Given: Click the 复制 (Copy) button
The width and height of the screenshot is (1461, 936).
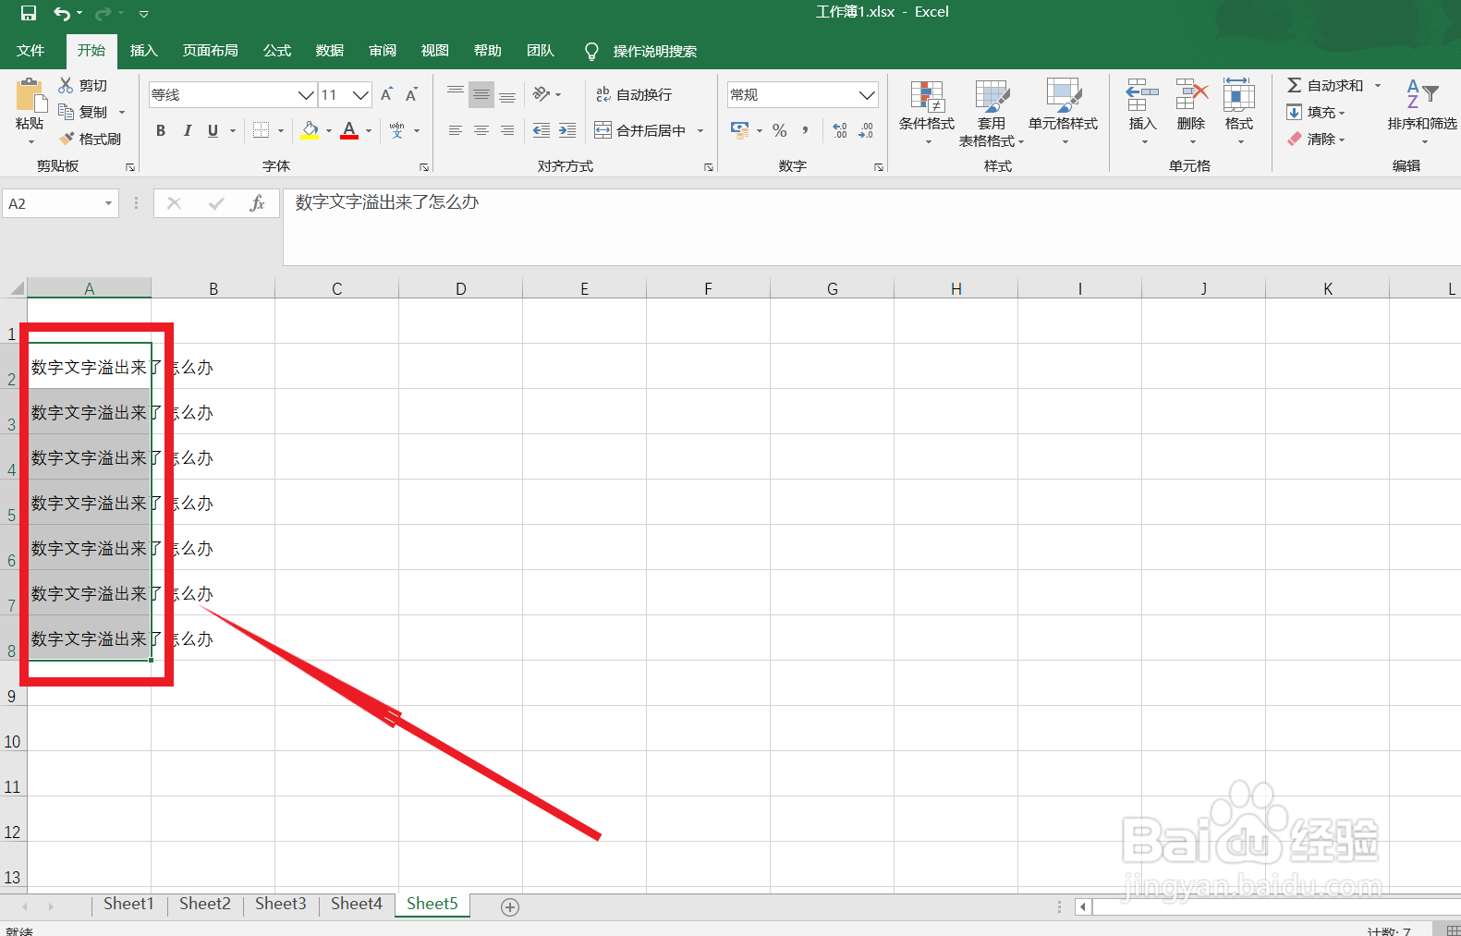Looking at the screenshot, I should coord(83,112).
